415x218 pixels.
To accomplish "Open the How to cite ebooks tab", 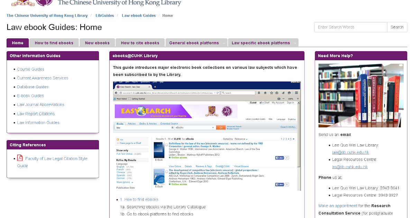I will pyautogui.click(x=140, y=43).
